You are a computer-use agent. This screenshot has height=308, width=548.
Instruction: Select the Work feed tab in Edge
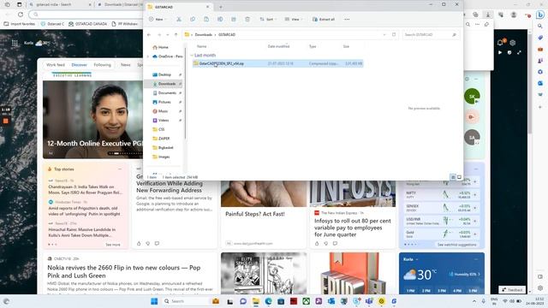point(56,65)
